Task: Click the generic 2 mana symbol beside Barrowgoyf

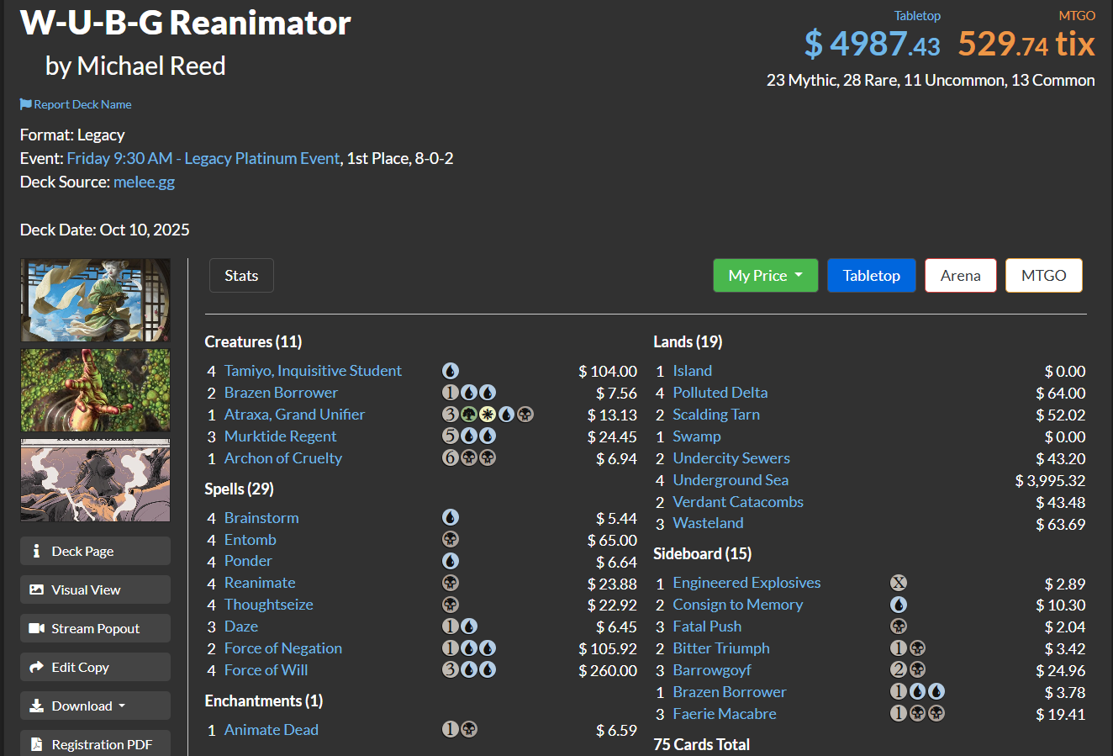Action: click(899, 670)
